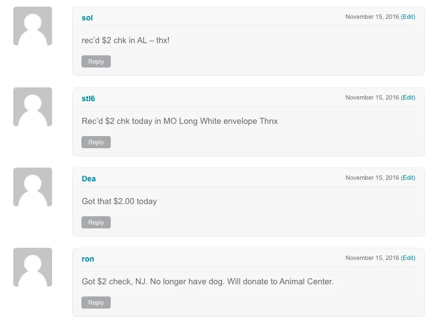The width and height of the screenshot is (436, 323).
Task: Click Dea's profile avatar image
Action: (33, 187)
